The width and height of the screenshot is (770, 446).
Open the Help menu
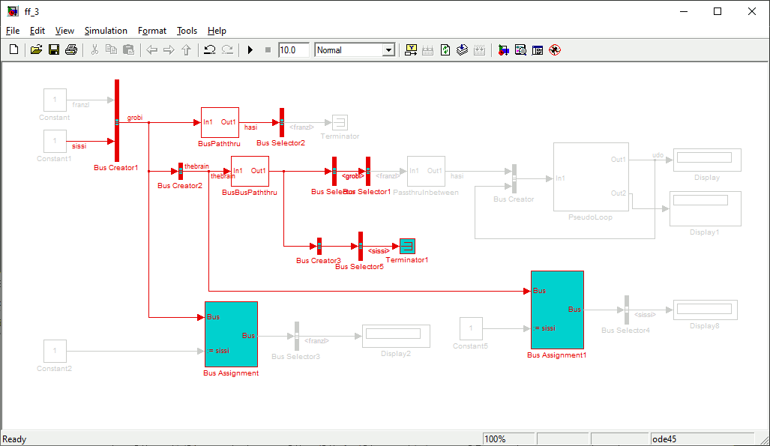click(x=217, y=31)
